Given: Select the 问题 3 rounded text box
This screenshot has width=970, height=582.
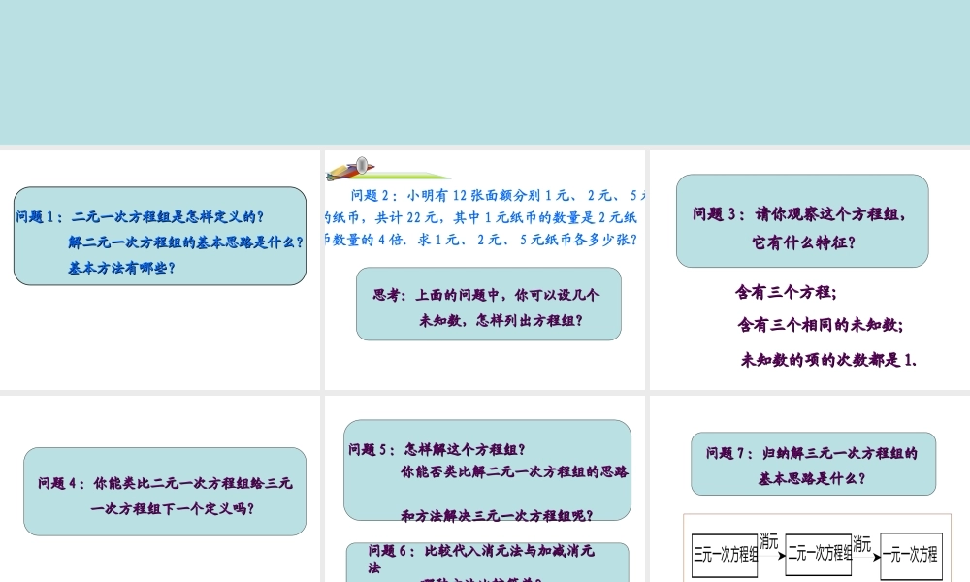Looking at the screenshot, I should (x=802, y=221).
